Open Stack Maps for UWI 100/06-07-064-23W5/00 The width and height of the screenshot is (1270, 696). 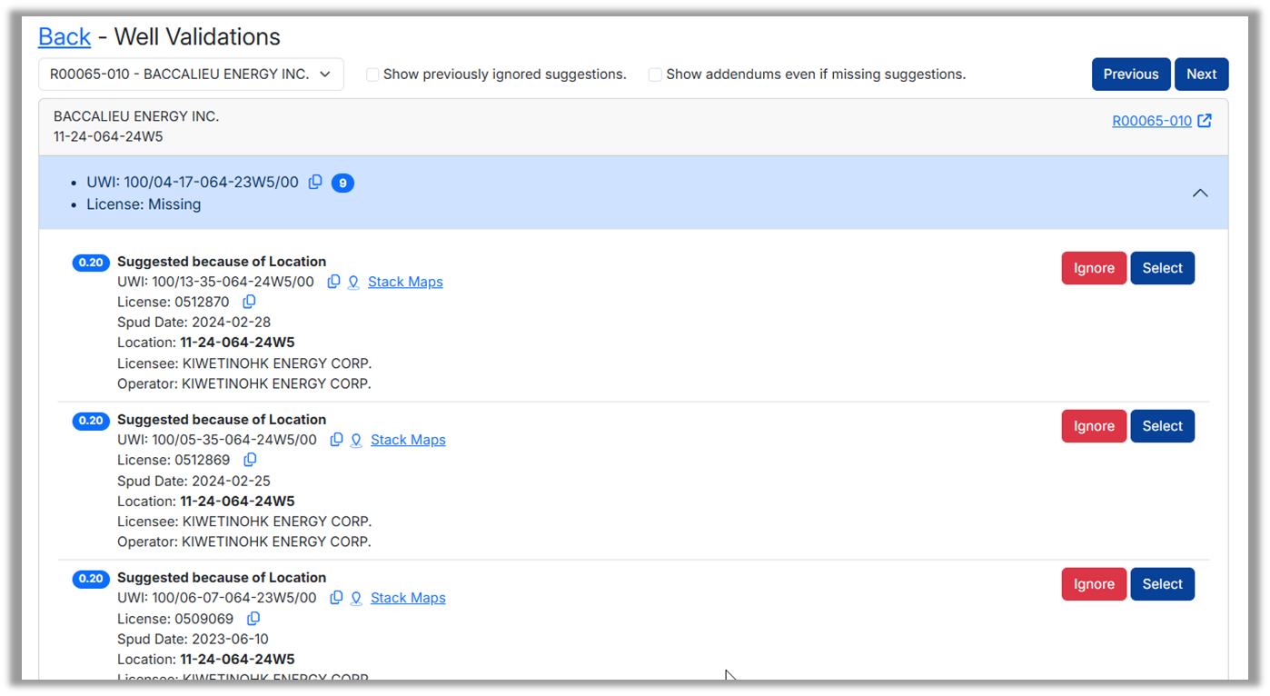pos(408,598)
